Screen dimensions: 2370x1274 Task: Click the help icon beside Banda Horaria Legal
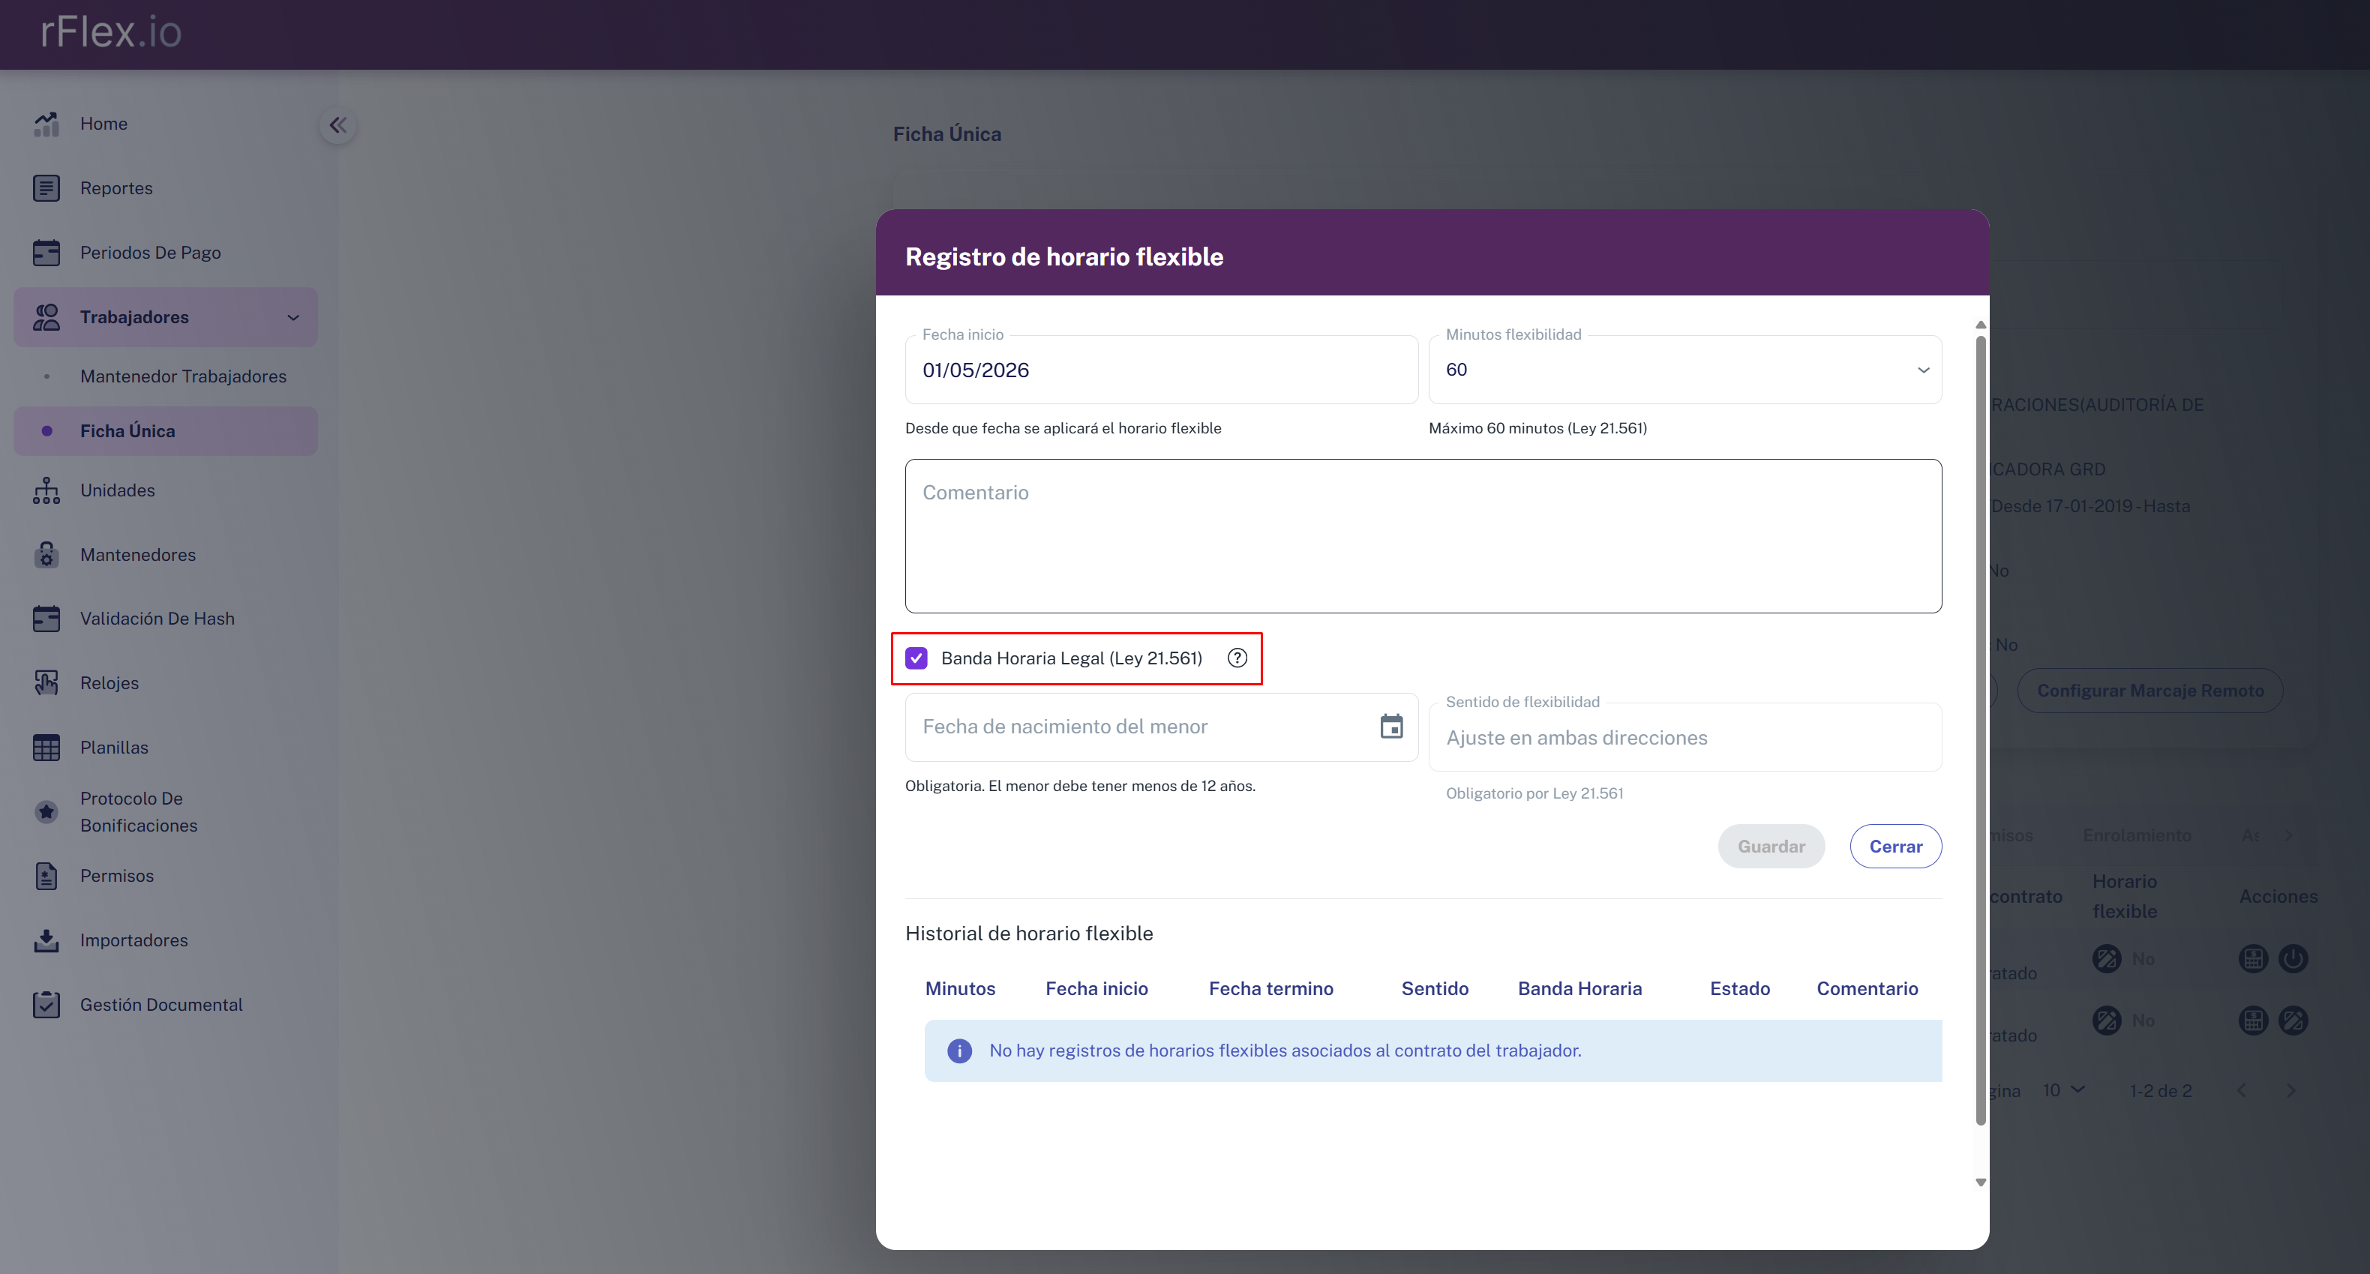1237,658
